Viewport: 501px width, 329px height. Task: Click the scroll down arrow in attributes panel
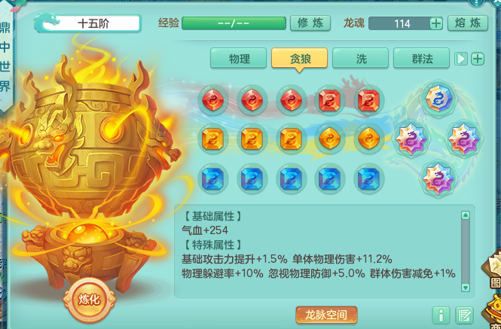(466, 287)
